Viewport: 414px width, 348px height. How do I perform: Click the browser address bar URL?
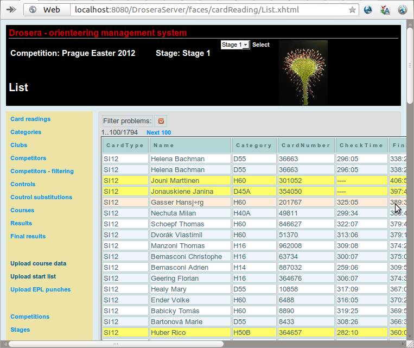click(187, 10)
